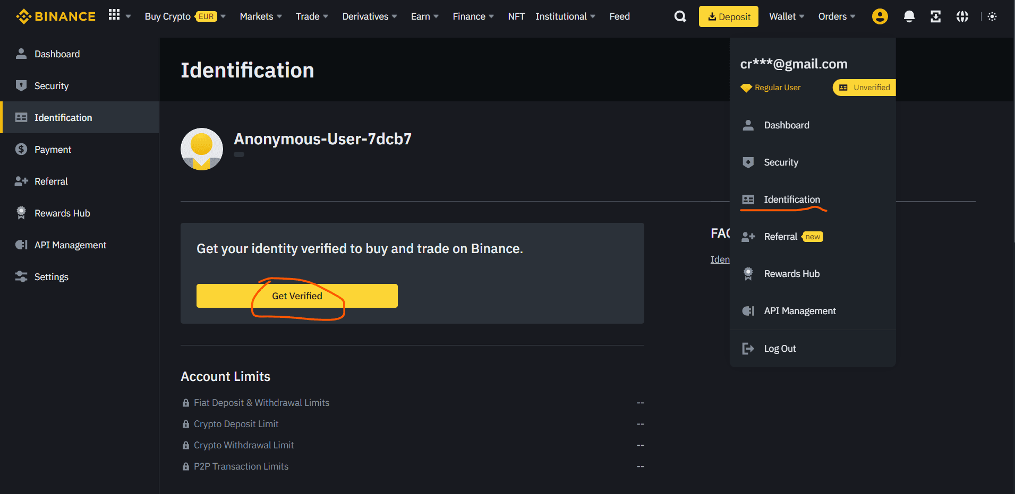Image resolution: width=1015 pixels, height=494 pixels.
Task: Open notifications bell icon
Action: point(909,16)
